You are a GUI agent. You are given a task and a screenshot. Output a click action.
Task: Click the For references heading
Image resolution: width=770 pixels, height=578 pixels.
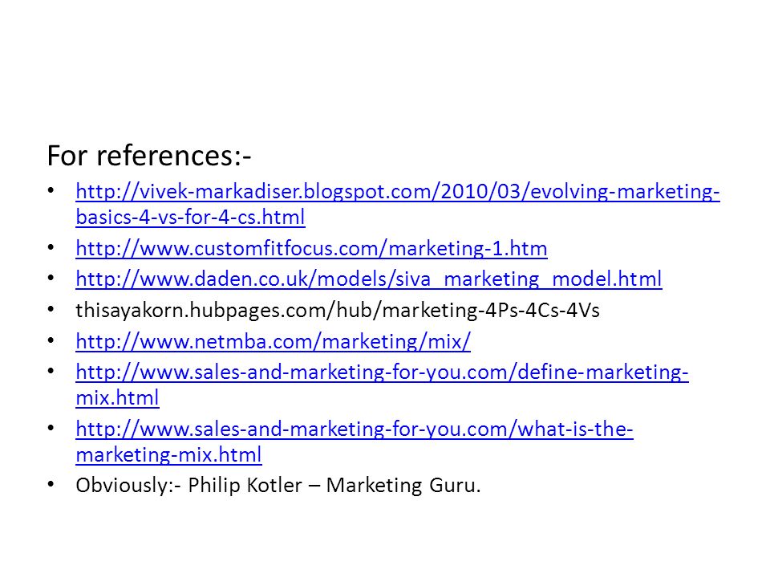click(x=149, y=155)
